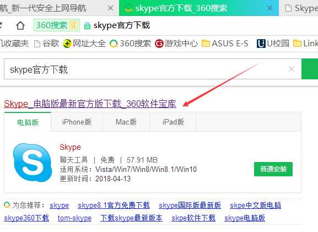318x232 pixels.
Task: Select the 电脑版 tab
Action: [x=28, y=122]
